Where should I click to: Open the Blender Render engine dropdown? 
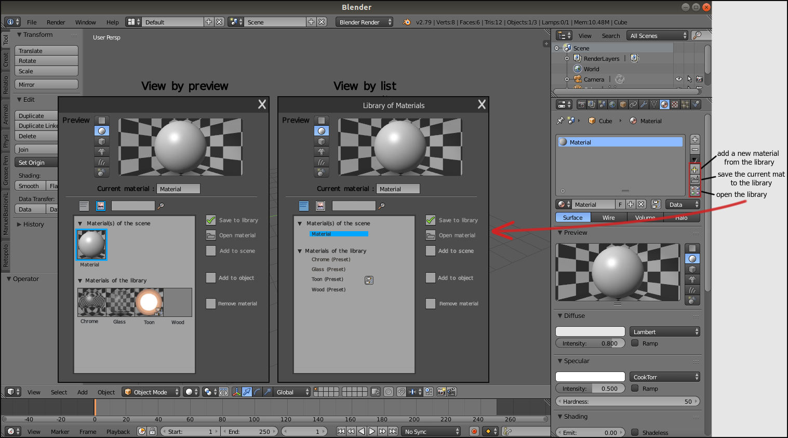coord(364,22)
